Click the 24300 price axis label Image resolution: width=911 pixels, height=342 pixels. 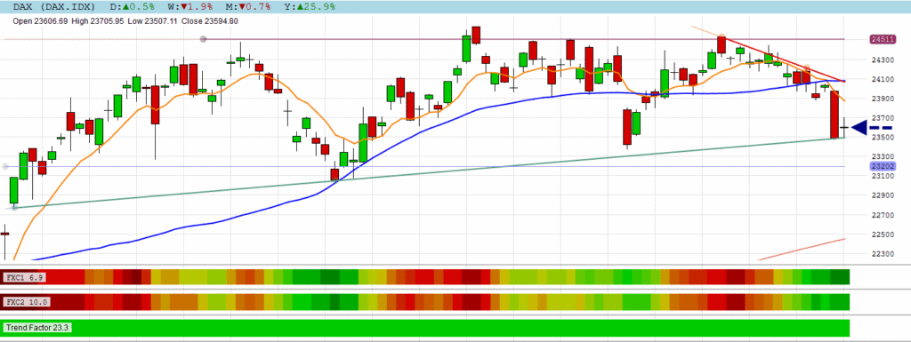883,60
